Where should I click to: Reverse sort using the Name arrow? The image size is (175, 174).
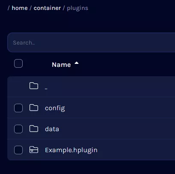77,63
